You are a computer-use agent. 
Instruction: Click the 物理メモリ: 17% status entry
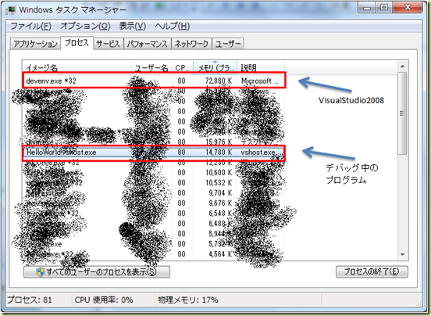point(188,300)
